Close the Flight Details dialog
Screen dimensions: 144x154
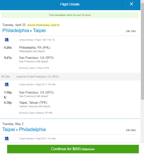(x=131, y=4)
